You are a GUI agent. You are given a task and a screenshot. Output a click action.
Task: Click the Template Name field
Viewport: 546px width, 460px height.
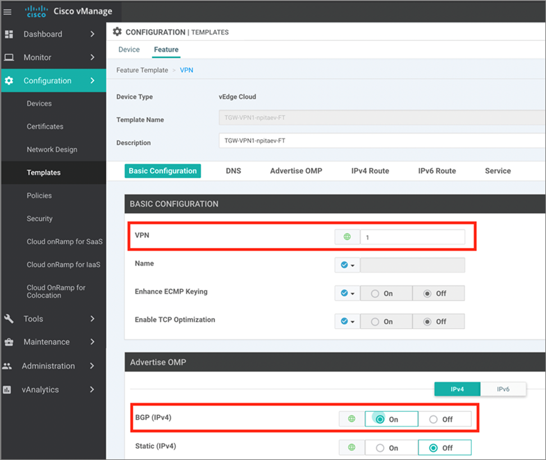pos(382,117)
